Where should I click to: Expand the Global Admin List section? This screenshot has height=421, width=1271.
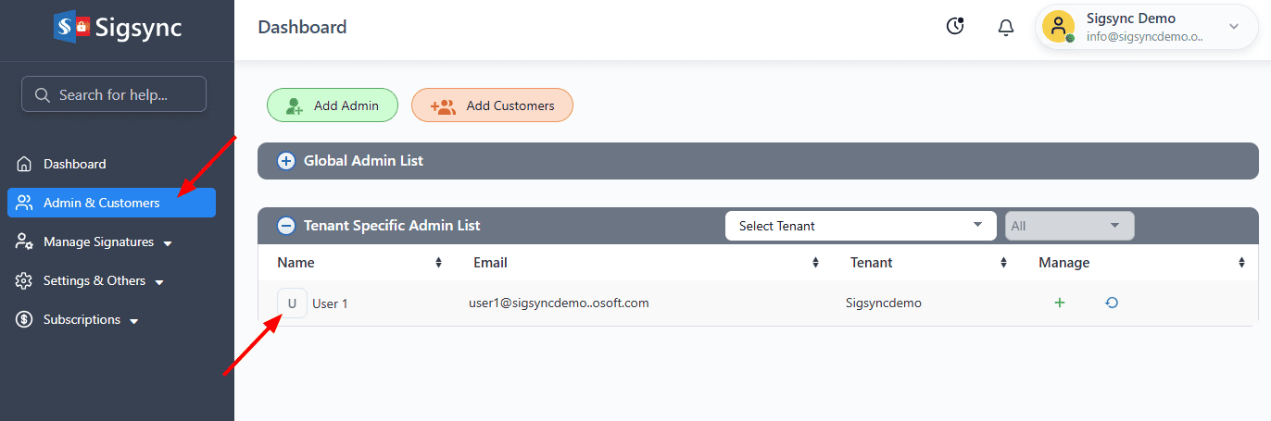pos(287,161)
